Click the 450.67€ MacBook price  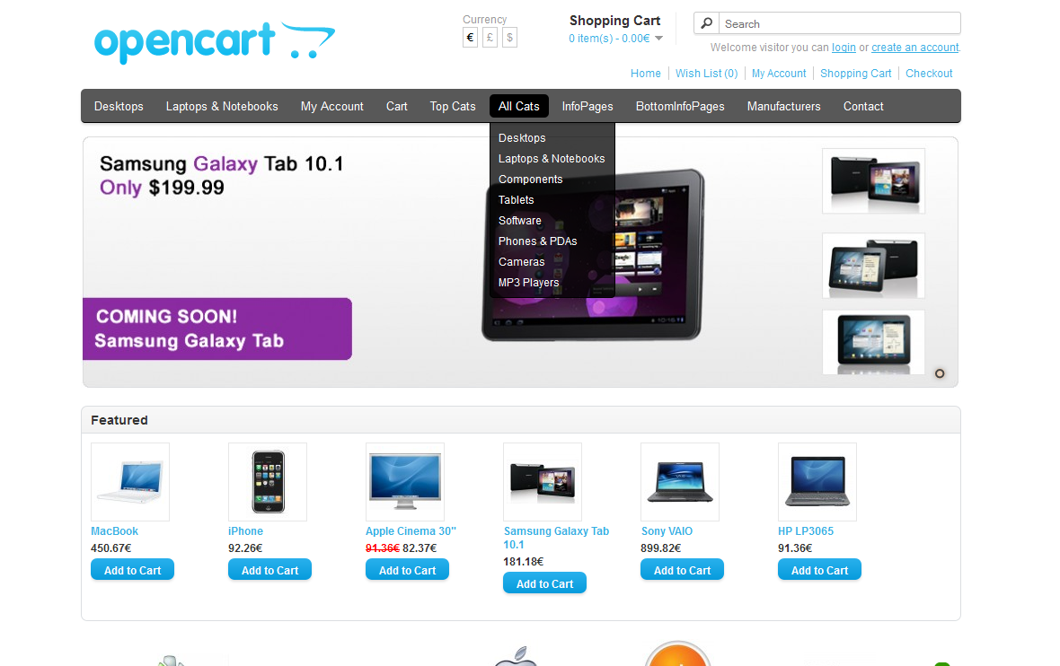tap(110, 548)
